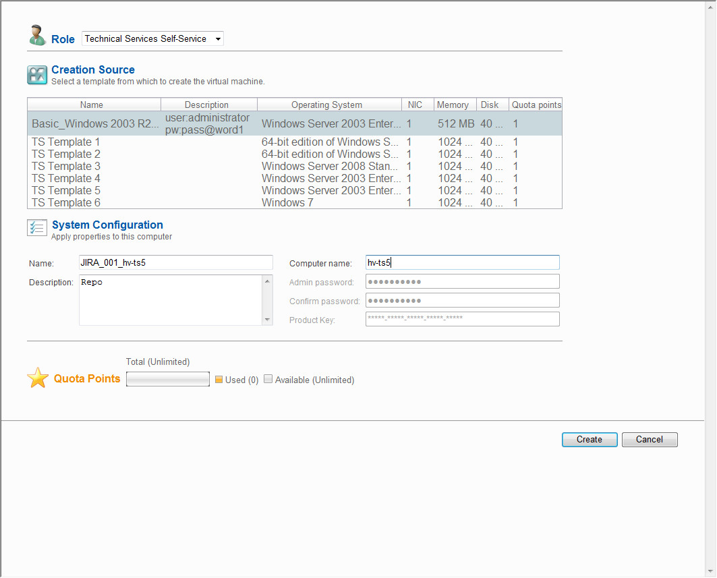Click the Role user icon

click(x=37, y=36)
